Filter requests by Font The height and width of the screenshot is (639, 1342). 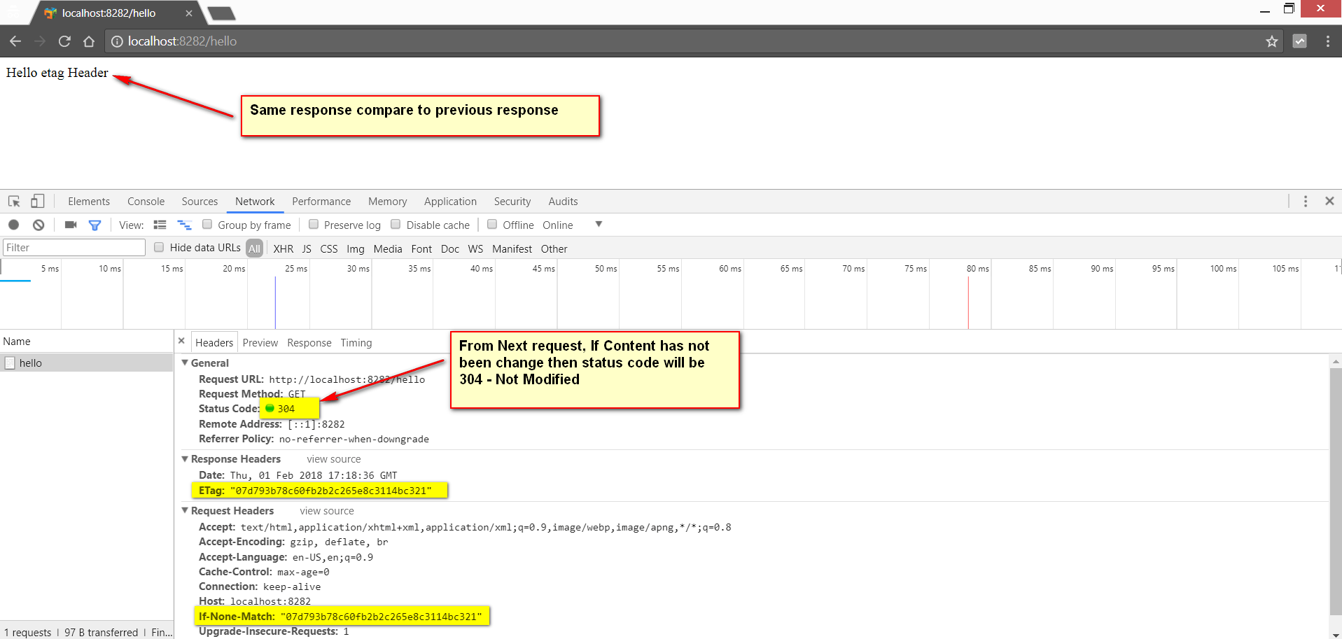click(x=421, y=248)
